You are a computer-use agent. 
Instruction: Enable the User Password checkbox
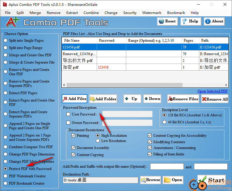(x=68, y=114)
